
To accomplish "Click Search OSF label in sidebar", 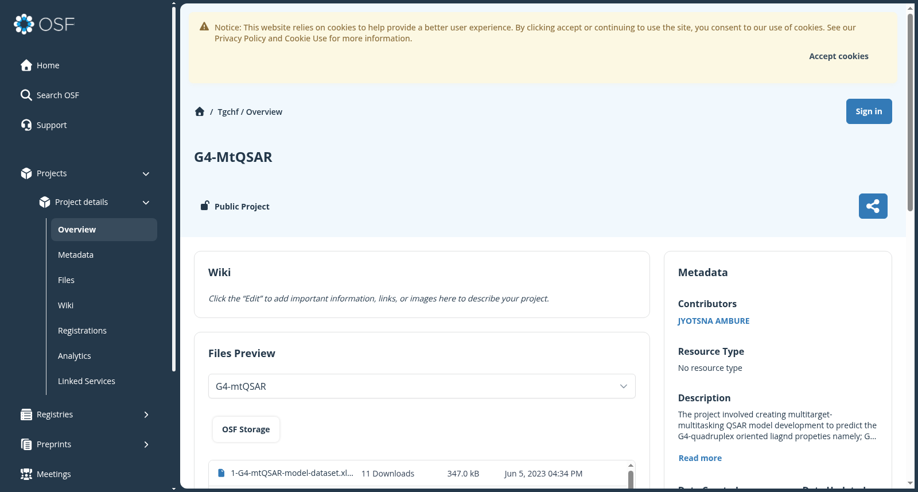I will pyautogui.click(x=58, y=95).
